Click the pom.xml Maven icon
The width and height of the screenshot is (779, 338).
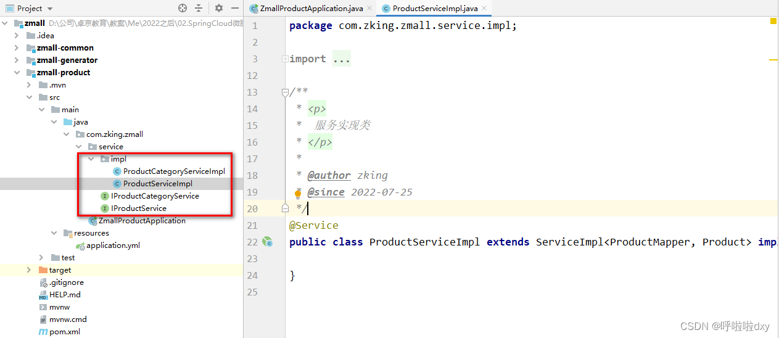pos(43,332)
